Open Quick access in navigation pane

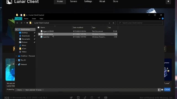pyautogui.click(x=25, y=29)
